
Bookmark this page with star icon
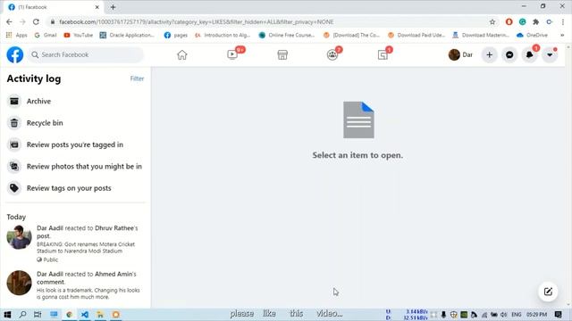pos(492,21)
